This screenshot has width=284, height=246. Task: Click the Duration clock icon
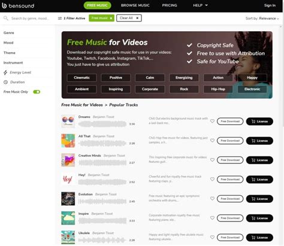[5, 82]
